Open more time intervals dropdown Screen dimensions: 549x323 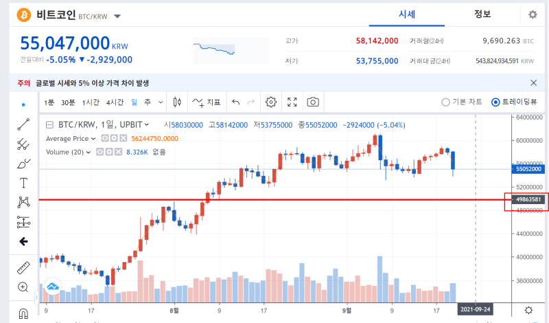pyautogui.click(x=161, y=102)
